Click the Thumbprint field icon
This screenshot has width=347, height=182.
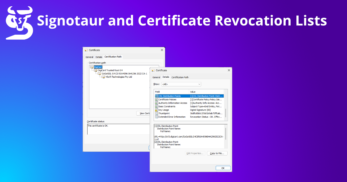(156, 113)
